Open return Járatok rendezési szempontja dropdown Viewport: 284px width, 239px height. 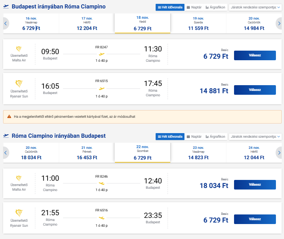(x=255, y=137)
